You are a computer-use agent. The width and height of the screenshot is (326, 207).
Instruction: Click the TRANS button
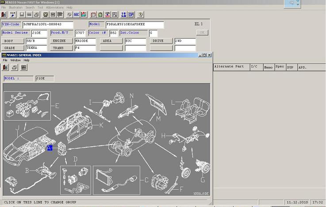[x=61, y=48]
